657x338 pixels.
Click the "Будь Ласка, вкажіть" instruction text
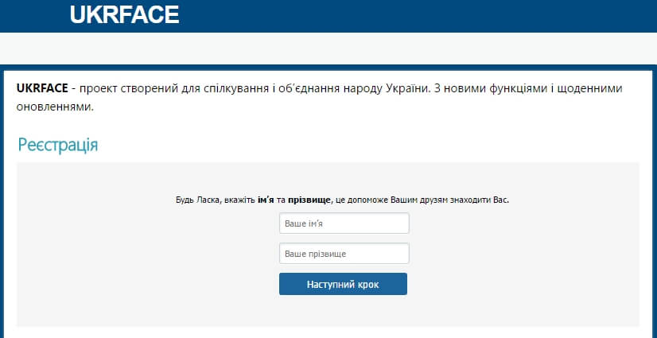click(216, 200)
